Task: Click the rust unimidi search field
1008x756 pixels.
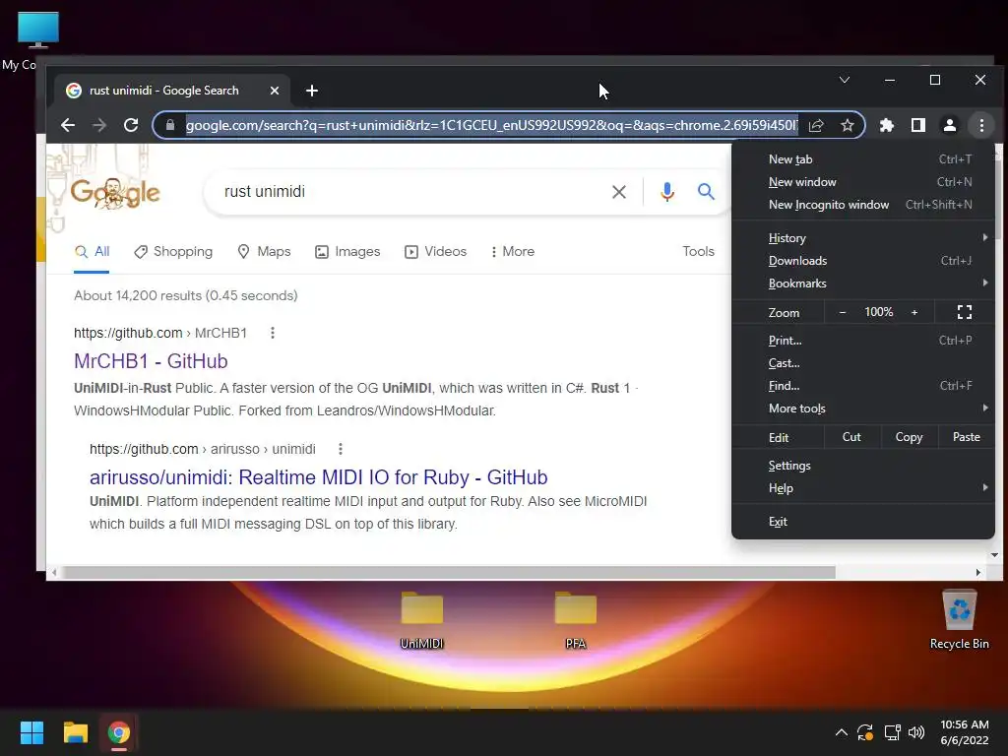Action: coord(411,192)
